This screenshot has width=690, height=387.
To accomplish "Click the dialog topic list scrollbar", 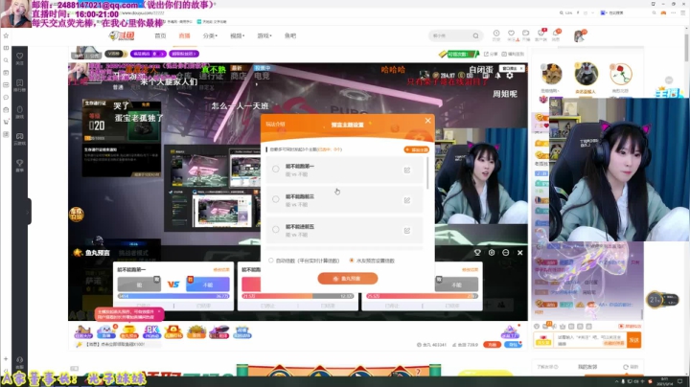I will point(427,172).
